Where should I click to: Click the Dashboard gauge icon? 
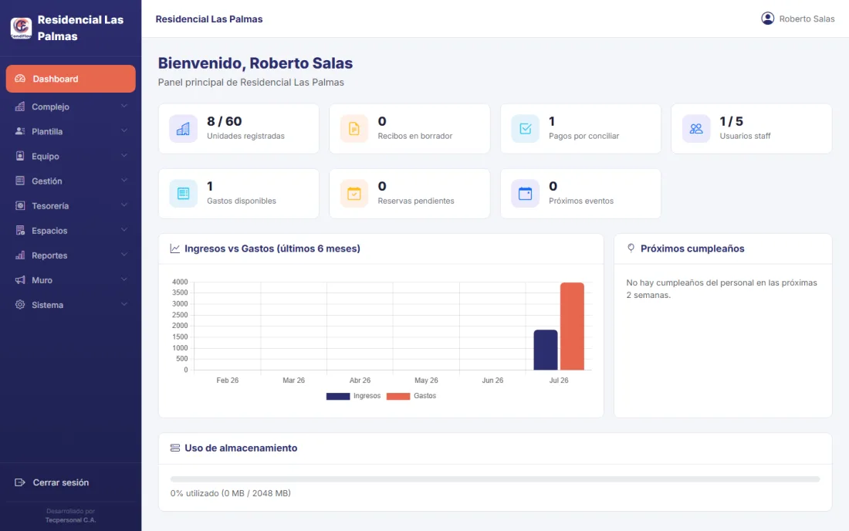tap(20, 79)
